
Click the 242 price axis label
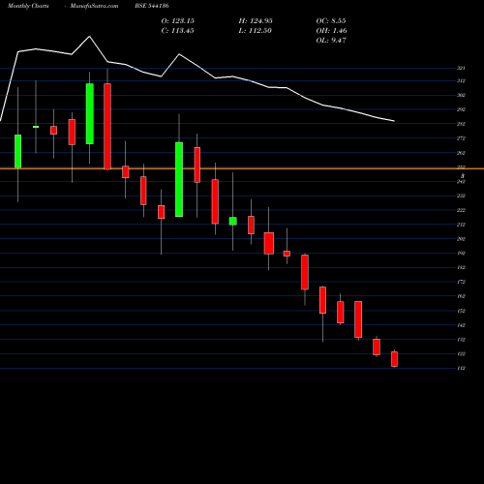pos(461,182)
